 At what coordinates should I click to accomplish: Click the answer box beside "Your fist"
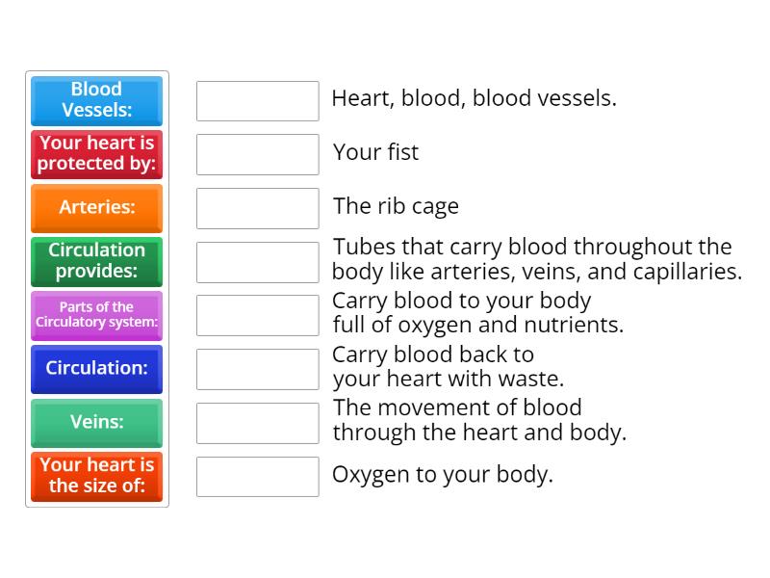point(257,152)
